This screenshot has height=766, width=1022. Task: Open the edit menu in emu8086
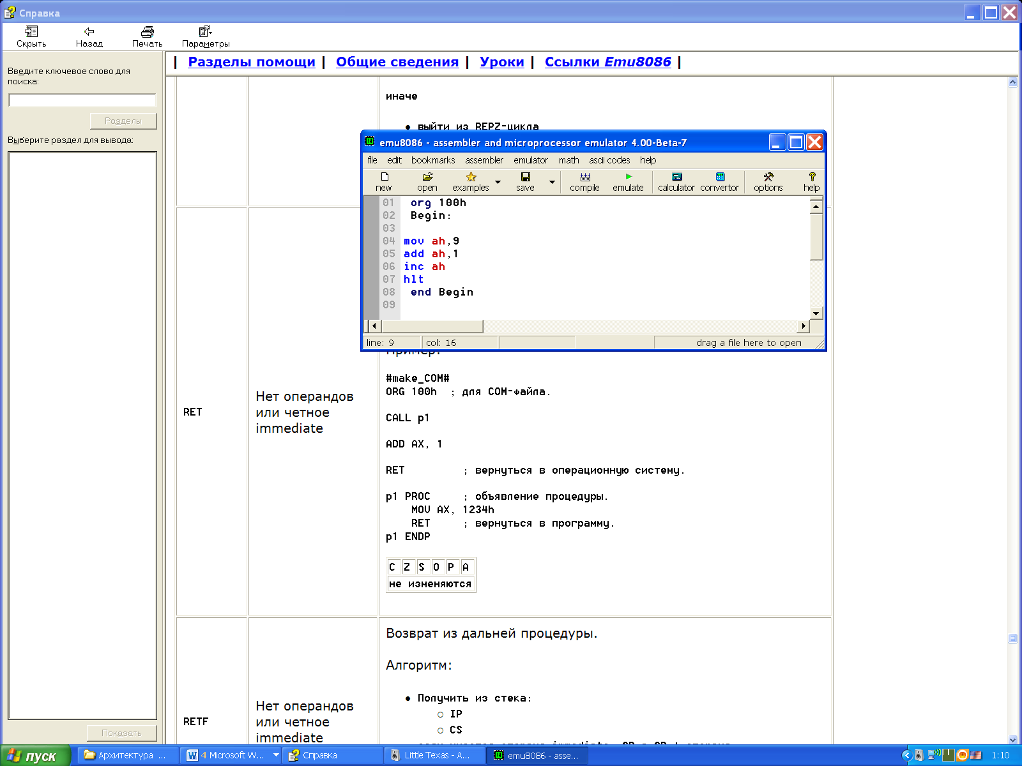point(394,160)
